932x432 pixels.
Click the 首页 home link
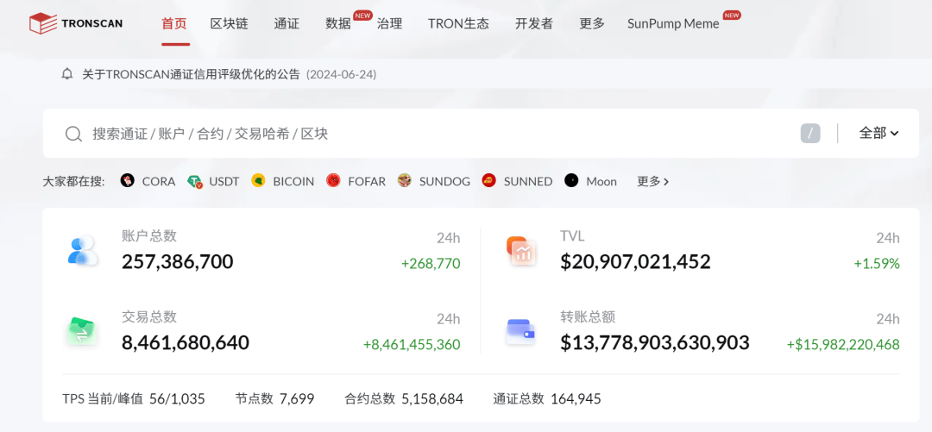pyautogui.click(x=174, y=24)
